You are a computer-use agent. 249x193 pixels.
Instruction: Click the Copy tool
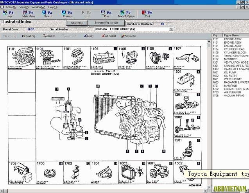point(89,36)
